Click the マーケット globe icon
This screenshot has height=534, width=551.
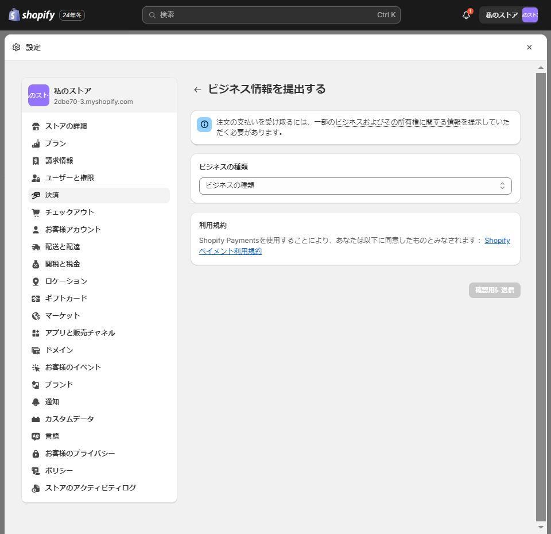[x=36, y=316]
